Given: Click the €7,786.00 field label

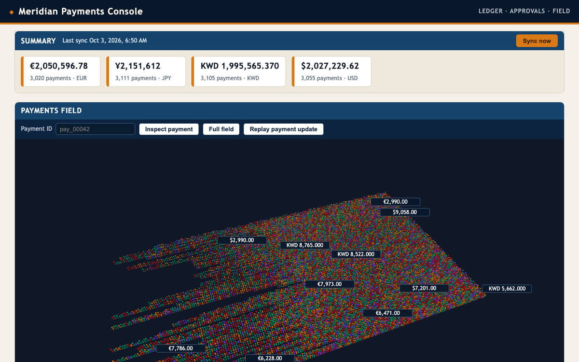Looking at the screenshot, I should tap(181, 348).
